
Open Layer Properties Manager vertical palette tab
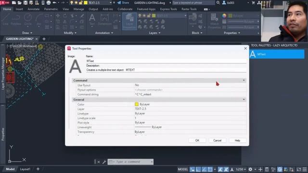[3, 74]
